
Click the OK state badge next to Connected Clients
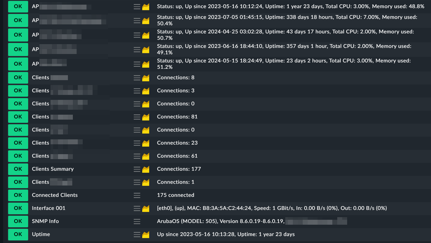[x=18, y=195]
